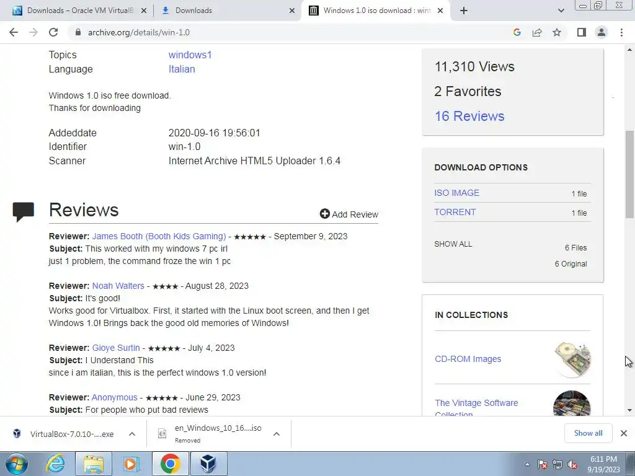Open the tab search chevron
Screen dimensions: 635x476
[x=561, y=11]
